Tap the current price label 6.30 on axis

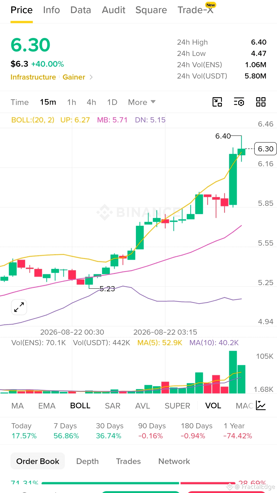[x=265, y=149]
